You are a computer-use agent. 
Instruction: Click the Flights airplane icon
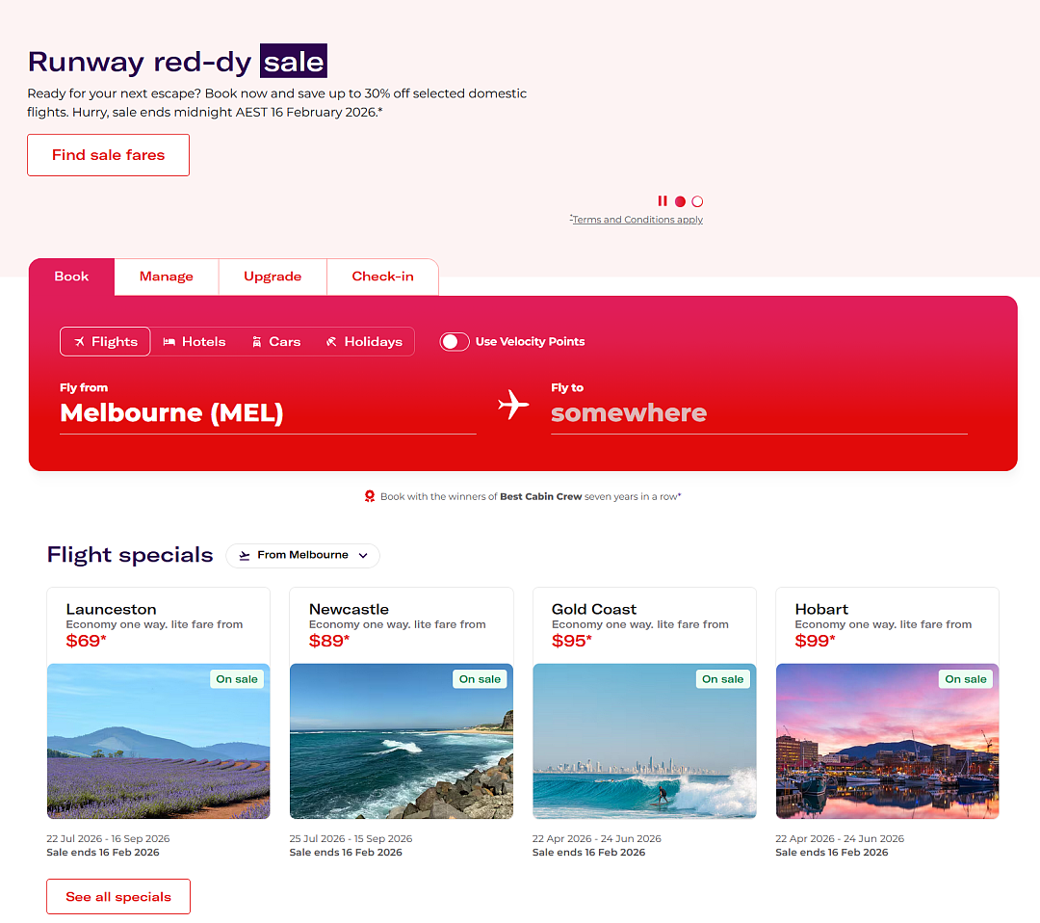(80, 342)
